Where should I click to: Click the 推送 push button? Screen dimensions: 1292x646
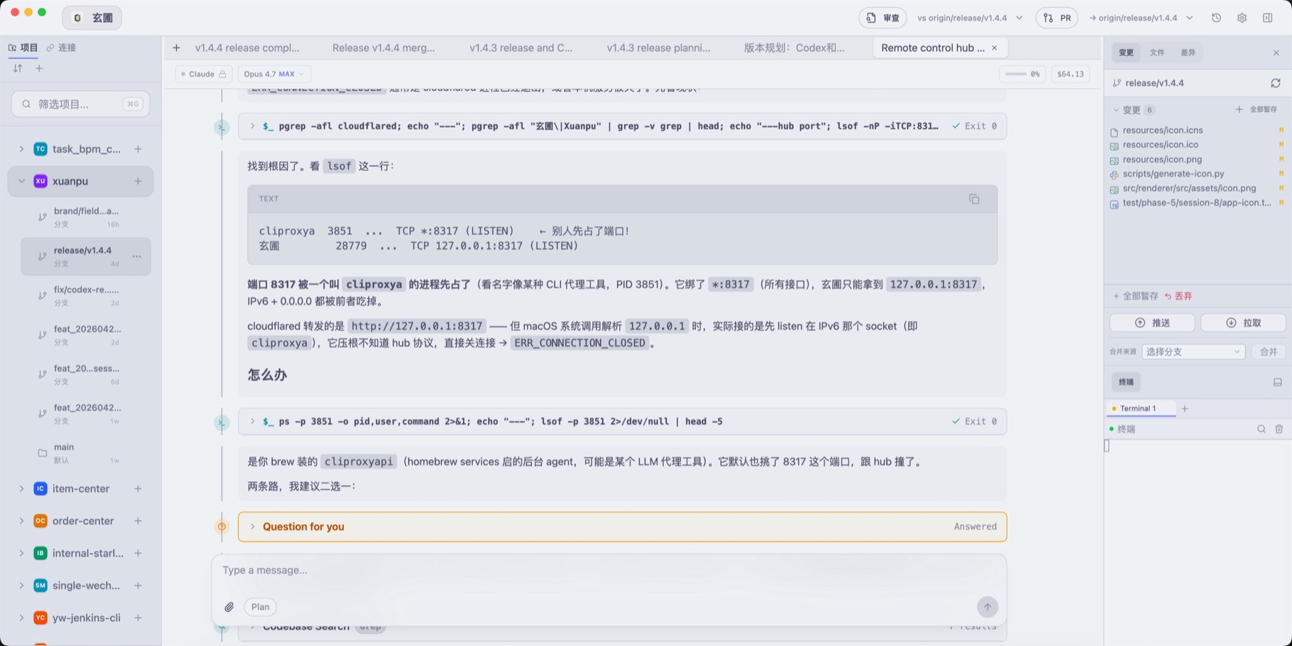[1153, 322]
